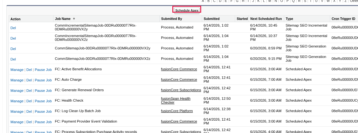This screenshot has height=133, width=358.
Task: Click the Schedule Apex button
Action: [187, 10]
